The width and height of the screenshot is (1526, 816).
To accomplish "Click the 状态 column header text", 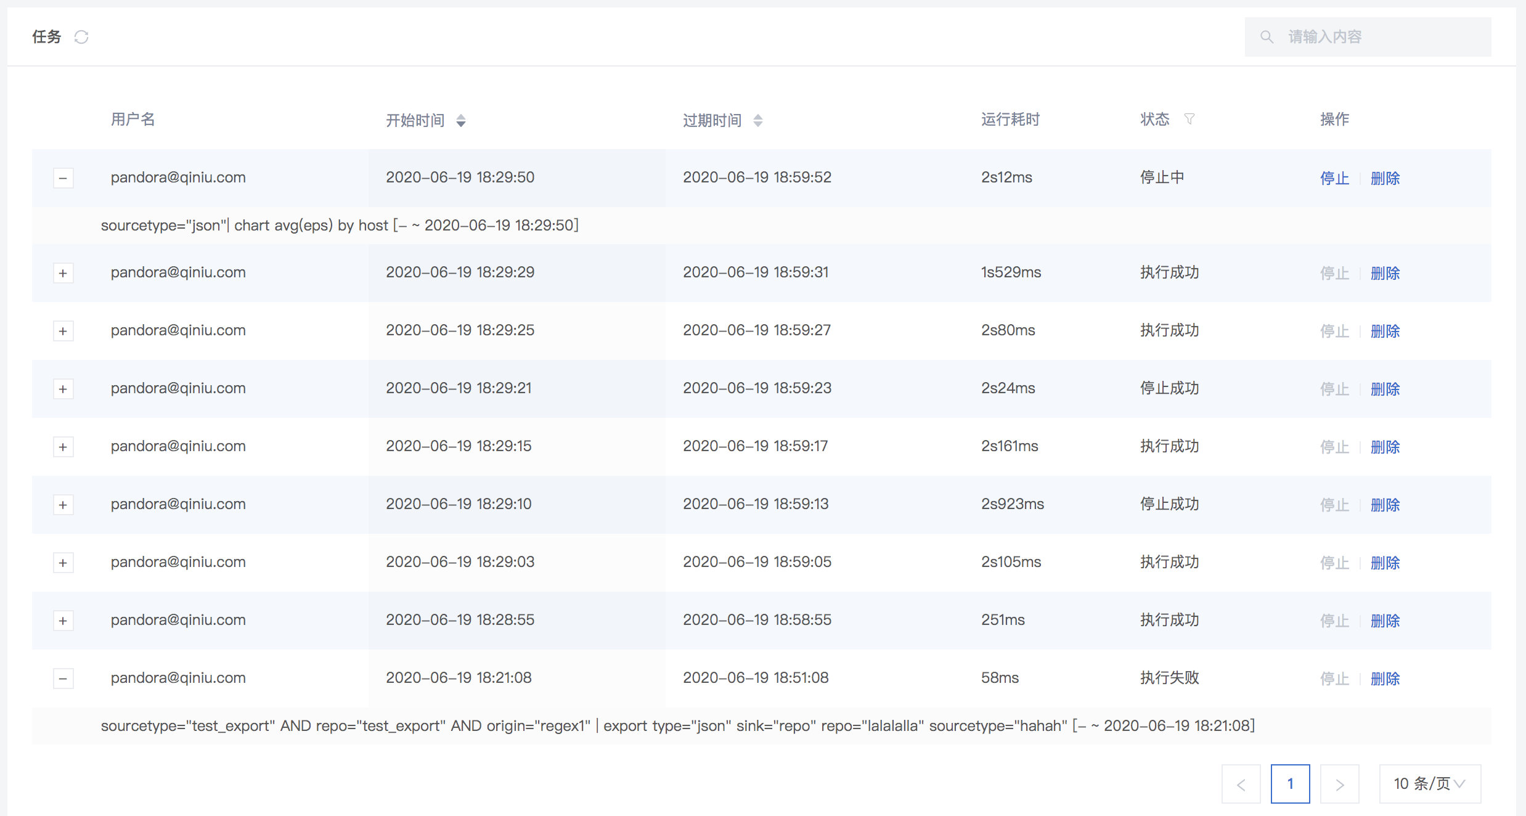I will 1154,119.
